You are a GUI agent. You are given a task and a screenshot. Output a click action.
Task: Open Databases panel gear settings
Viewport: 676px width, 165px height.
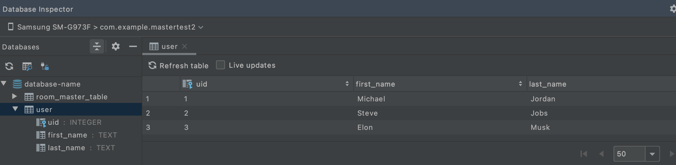[x=116, y=46]
